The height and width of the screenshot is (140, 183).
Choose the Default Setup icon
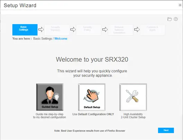point(91,97)
